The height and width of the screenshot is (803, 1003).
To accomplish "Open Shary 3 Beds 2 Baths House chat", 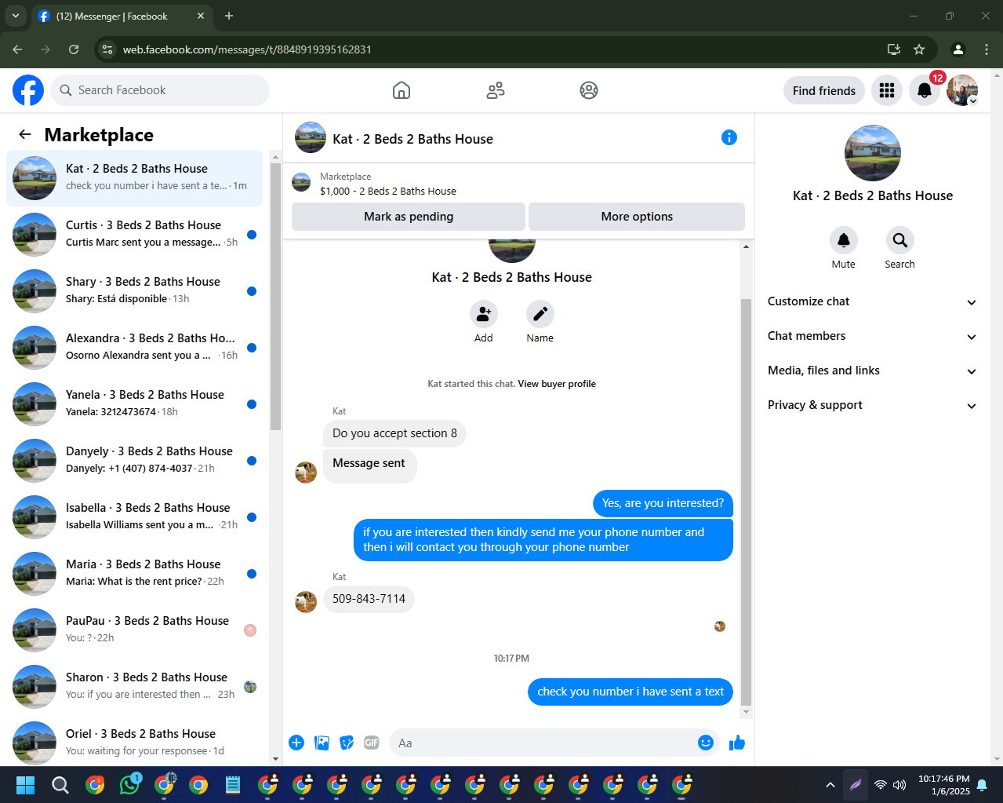I will coord(134,291).
